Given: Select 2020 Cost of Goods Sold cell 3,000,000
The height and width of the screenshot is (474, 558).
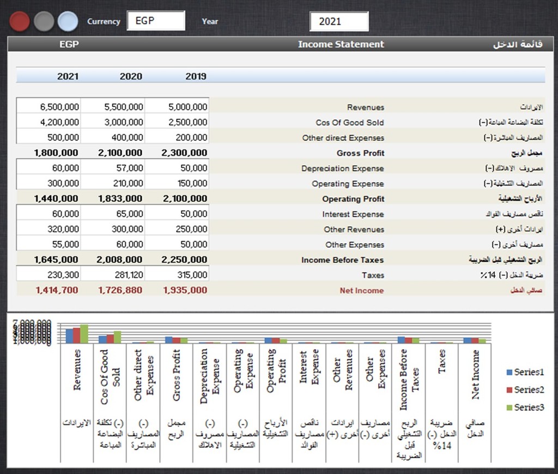Looking at the screenshot, I should pos(112,122).
